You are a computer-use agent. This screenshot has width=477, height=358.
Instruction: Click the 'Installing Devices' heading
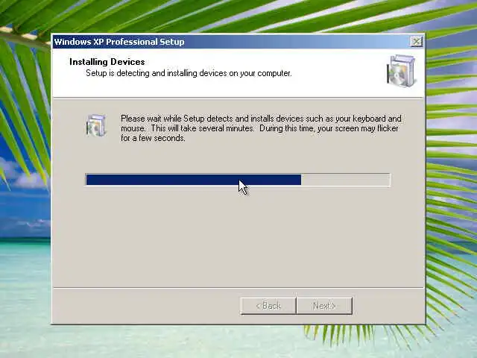point(107,62)
